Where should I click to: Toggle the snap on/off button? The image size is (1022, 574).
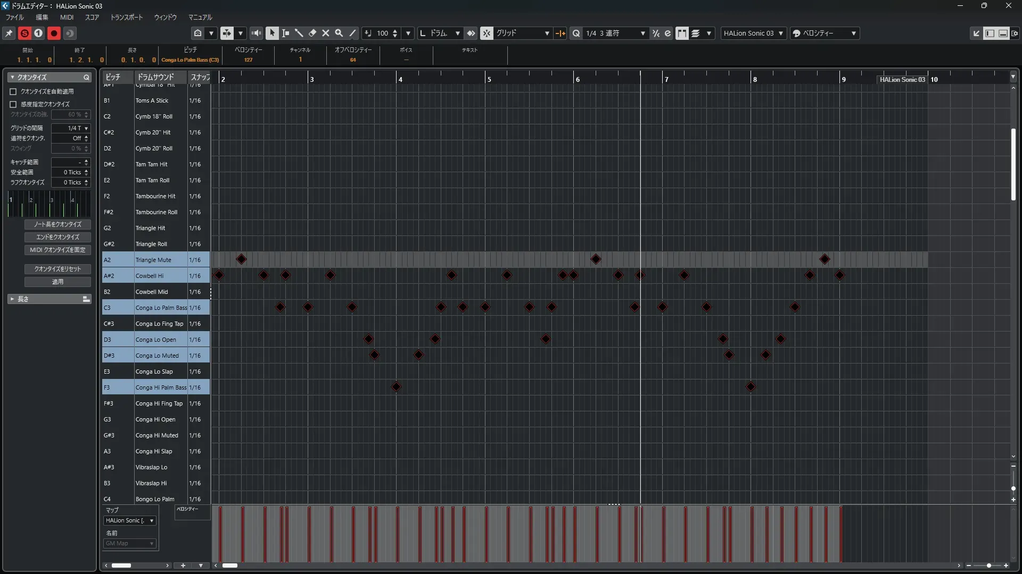point(487,33)
